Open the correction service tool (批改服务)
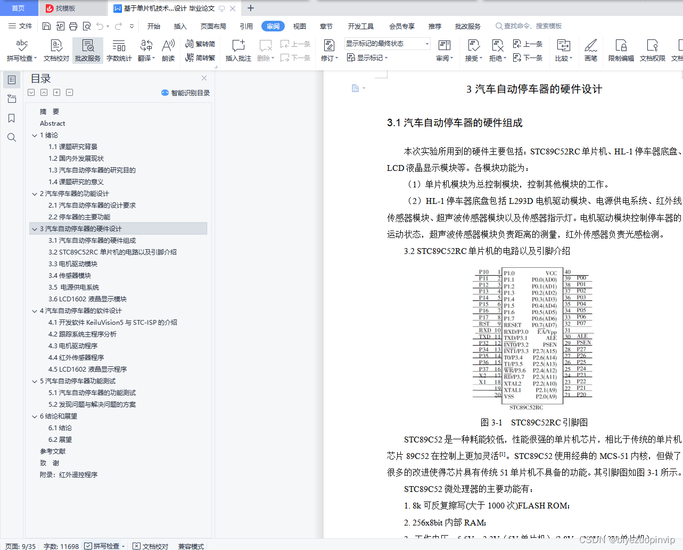The height and width of the screenshot is (550, 683). (x=88, y=51)
